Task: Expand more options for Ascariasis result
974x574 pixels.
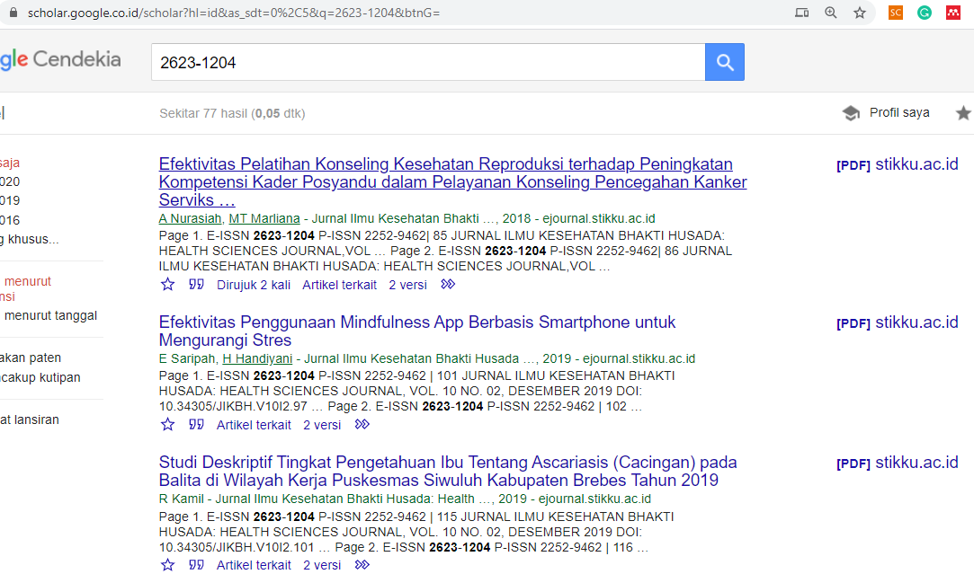Action: click(362, 565)
